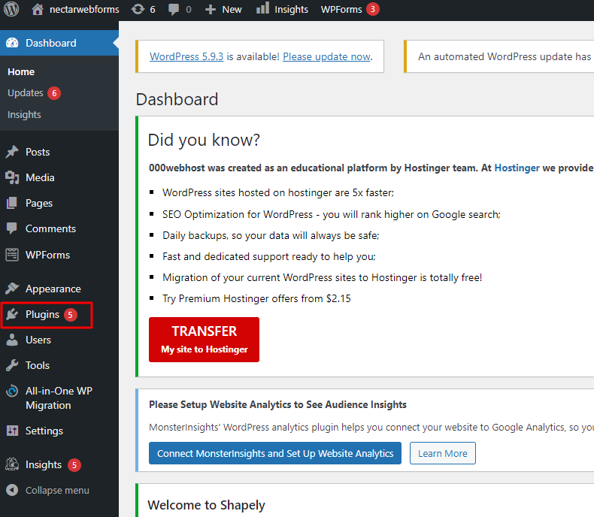Click the red 5 badge on Plugins
Screen dimensions: 594x517
71,315
